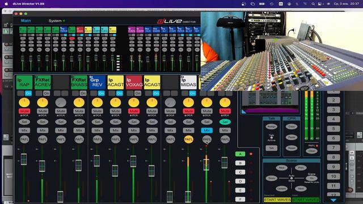Toggle the On switch for FXRet ACREV
Screen dimensions: 363x204
tap(47, 93)
